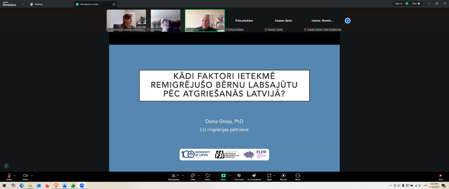Open the Apps menu in toolbar
The image size is (449, 189).
point(269,176)
